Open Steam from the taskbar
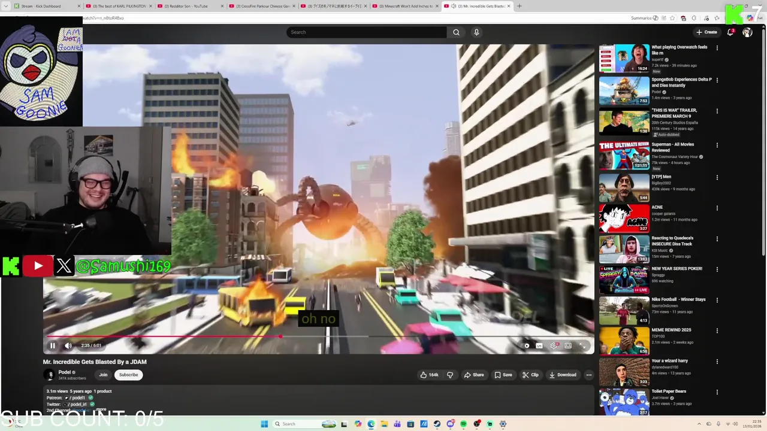The image size is (767, 431). [x=437, y=424]
